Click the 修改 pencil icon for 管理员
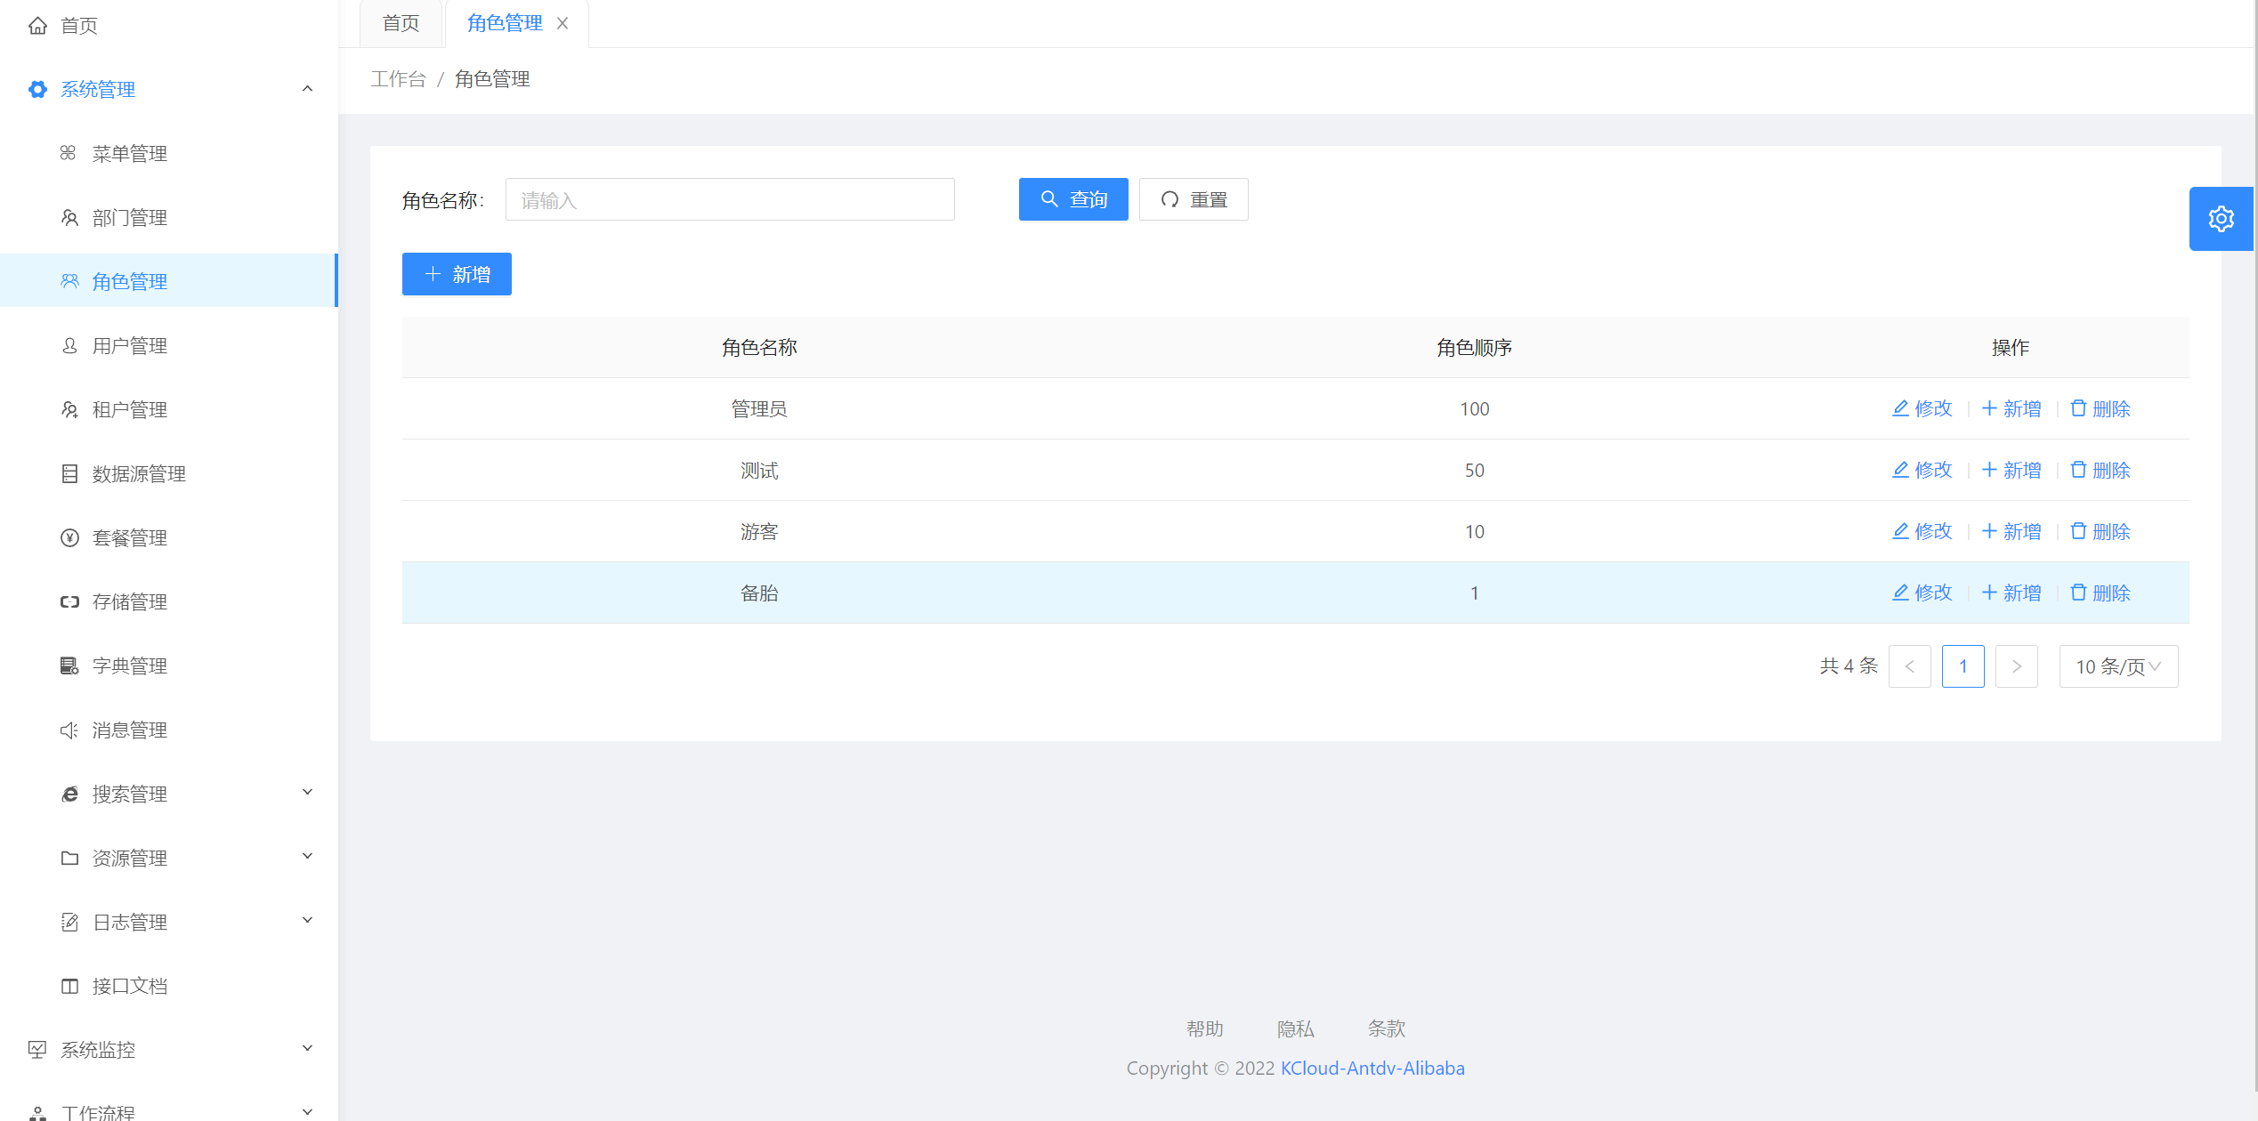The width and height of the screenshot is (2258, 1121). [1900, 408]
